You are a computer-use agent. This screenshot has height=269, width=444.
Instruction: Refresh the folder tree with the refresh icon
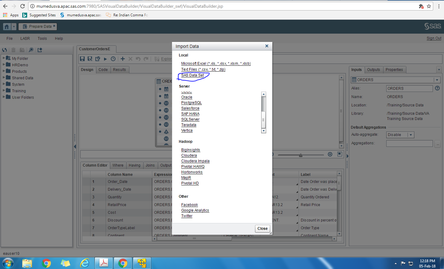[x=4, y=50]
